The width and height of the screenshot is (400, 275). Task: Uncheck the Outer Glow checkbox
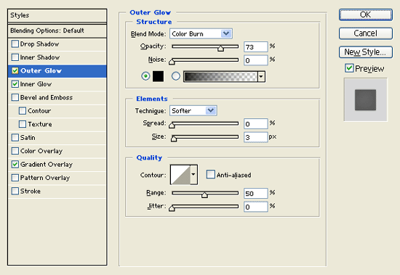click(x=15, y=71)
